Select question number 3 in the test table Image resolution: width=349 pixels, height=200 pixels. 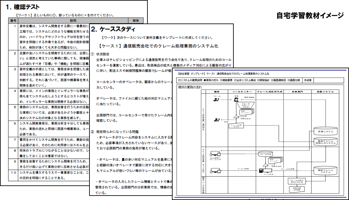coord(15,69)
